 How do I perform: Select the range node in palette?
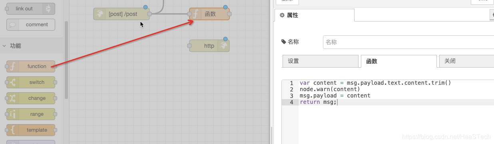(31, 114)
